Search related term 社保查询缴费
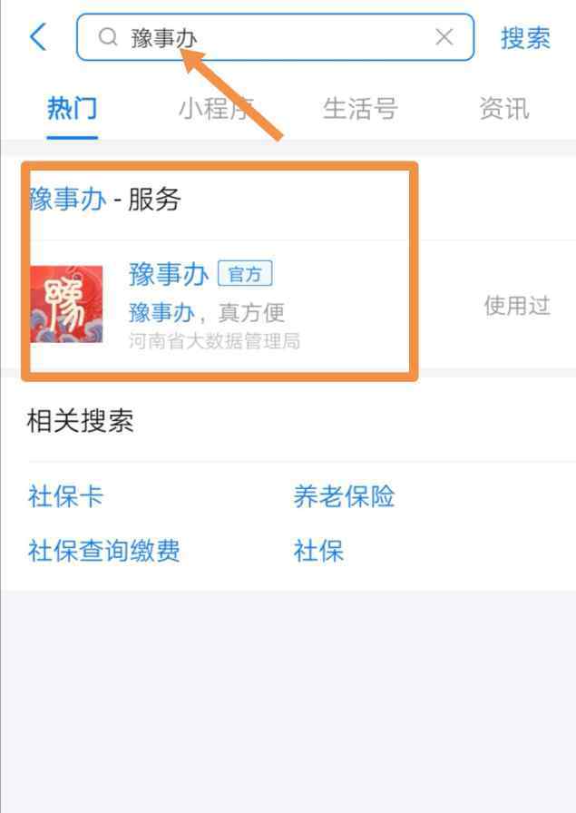 103,550
